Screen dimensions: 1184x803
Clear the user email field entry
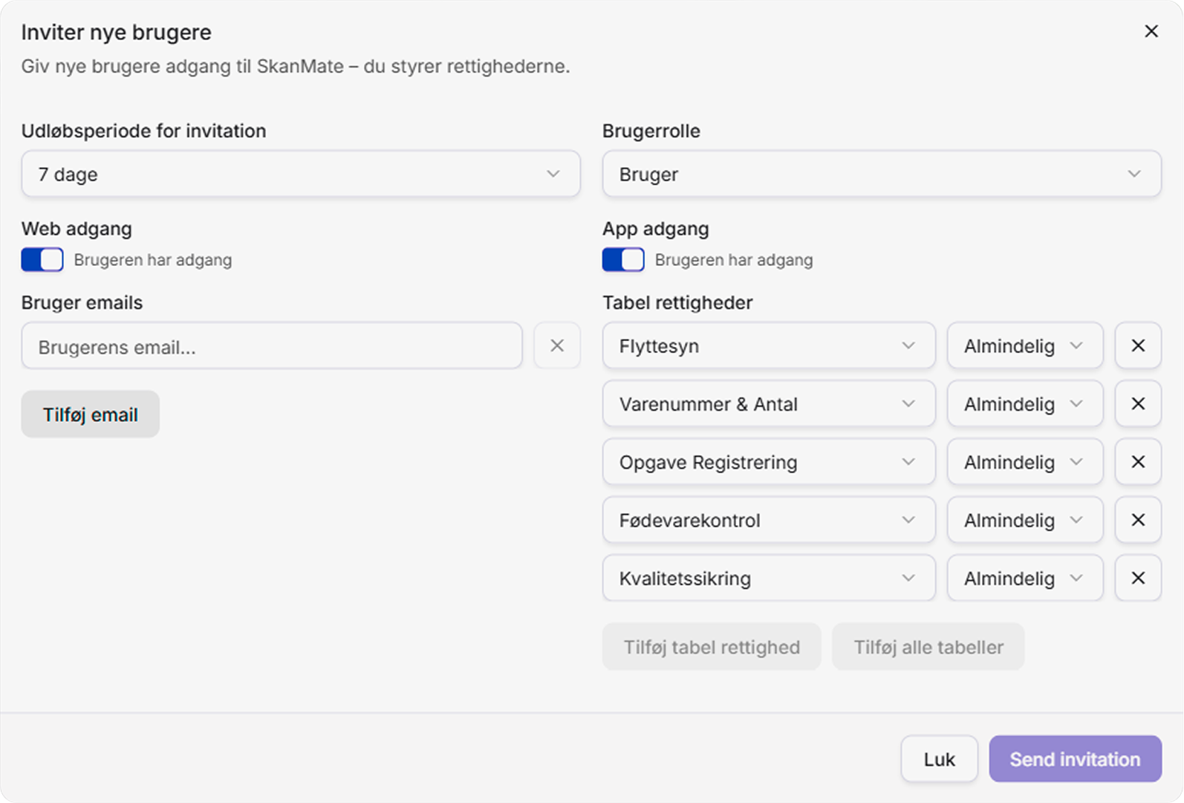[556, 345]
